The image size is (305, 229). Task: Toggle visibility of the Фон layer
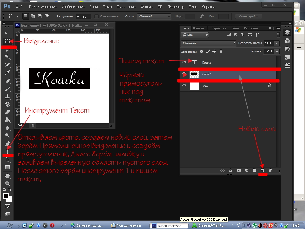click(x=184, y=86)
